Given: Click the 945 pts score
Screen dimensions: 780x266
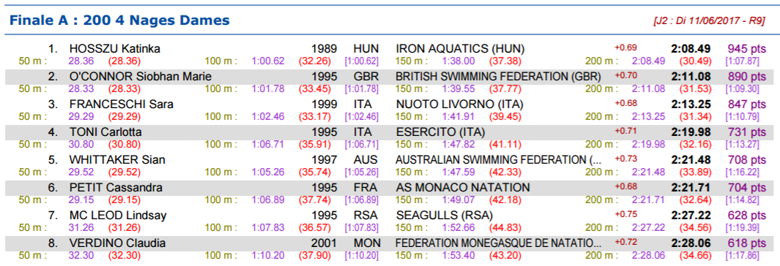Looking at the screenshot, I should pyautogui.click(x=746, y=49).
